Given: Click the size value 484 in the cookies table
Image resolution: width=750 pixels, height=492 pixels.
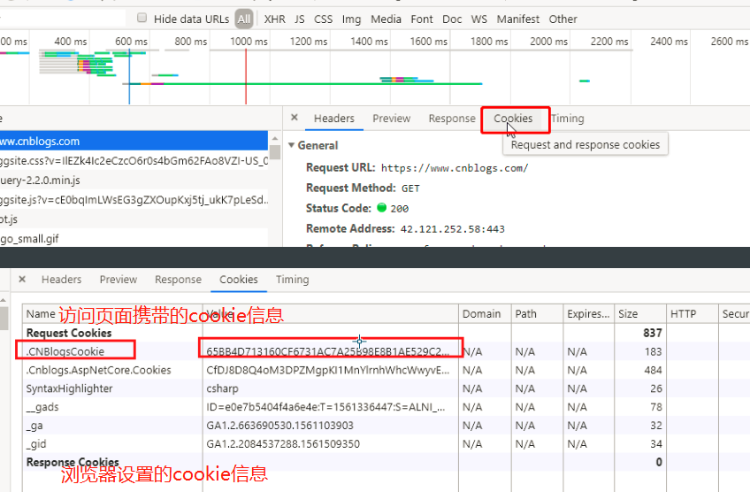Looking at the screenshot, I should tap(653, 370).
